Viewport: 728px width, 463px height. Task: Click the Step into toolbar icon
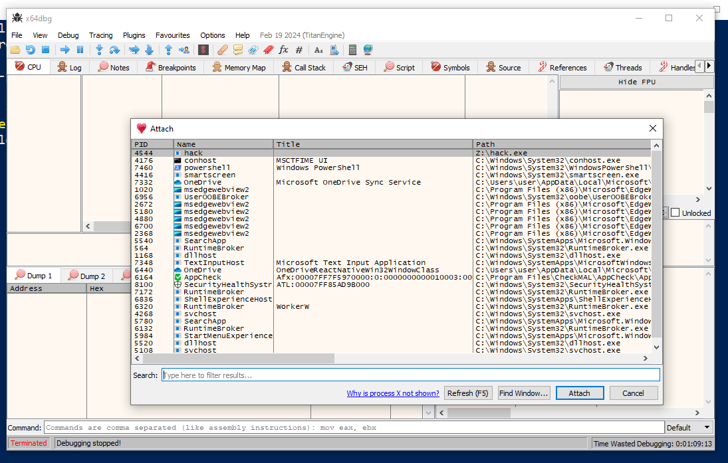pos(99,50)
